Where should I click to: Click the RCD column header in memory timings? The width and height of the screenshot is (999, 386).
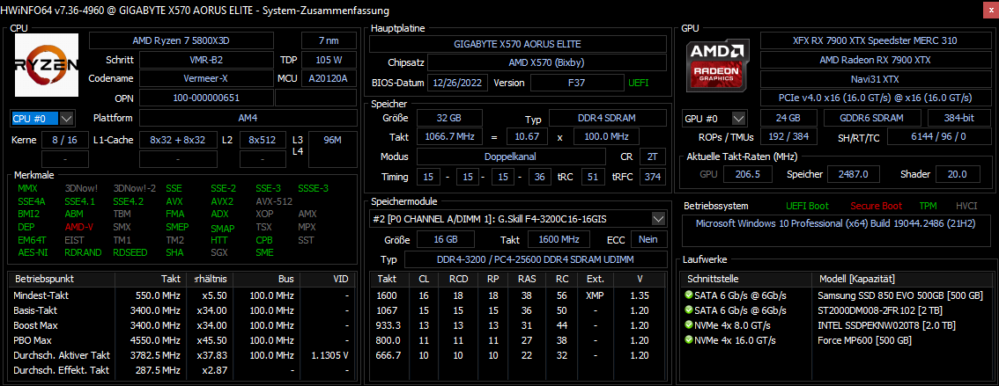coord(458,279)
